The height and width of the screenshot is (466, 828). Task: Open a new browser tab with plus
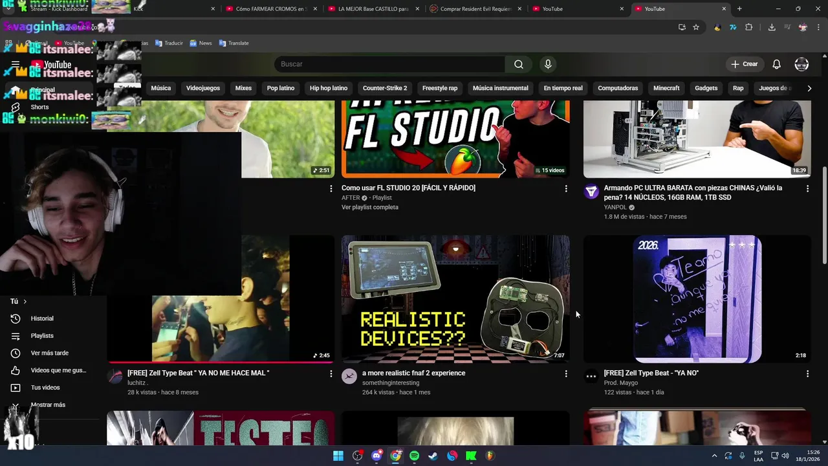tap(739, 9)
